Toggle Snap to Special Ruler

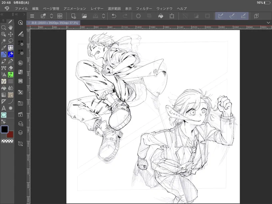click(x=232, y=16)
